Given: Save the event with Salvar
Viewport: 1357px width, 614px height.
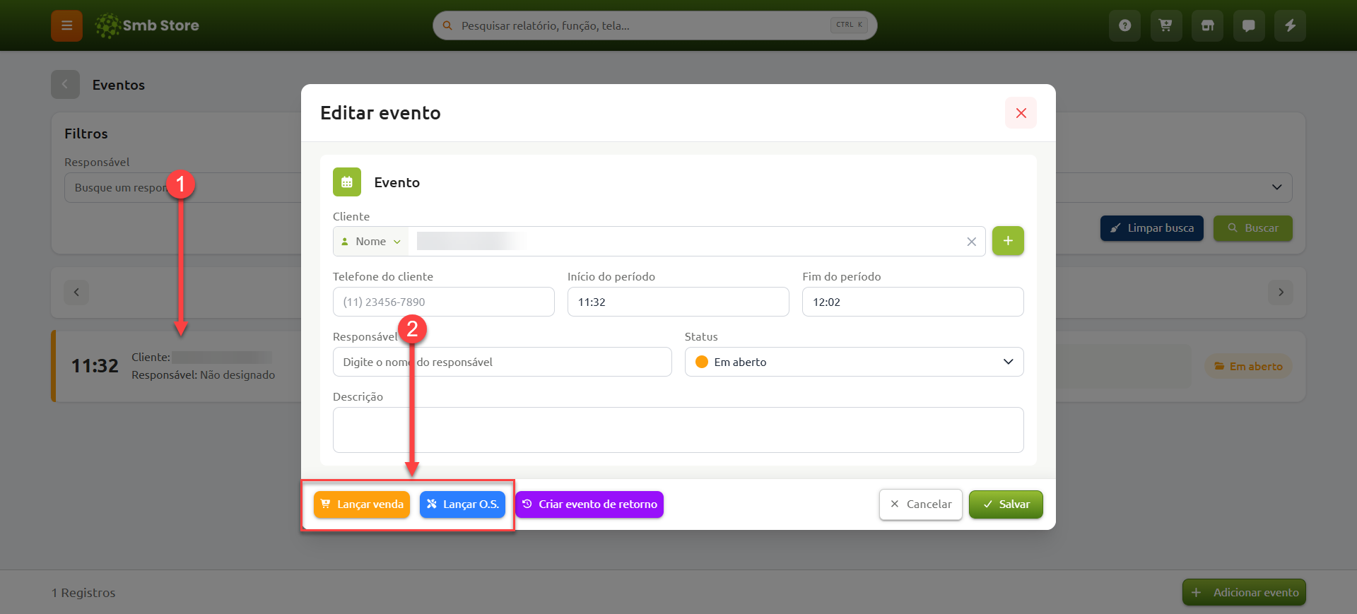Looking at the screenshot, I should pos(1006,504).
